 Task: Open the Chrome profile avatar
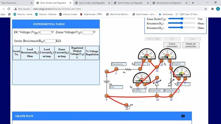point(218,9)
